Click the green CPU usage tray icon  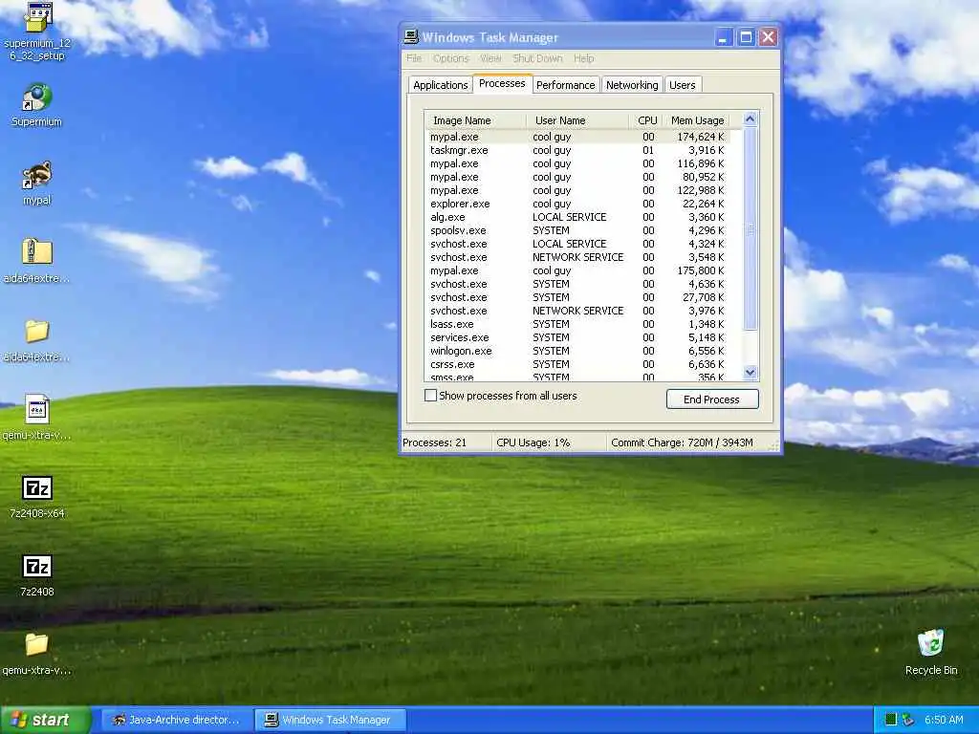pyautogui.click(x=891, y=720)
